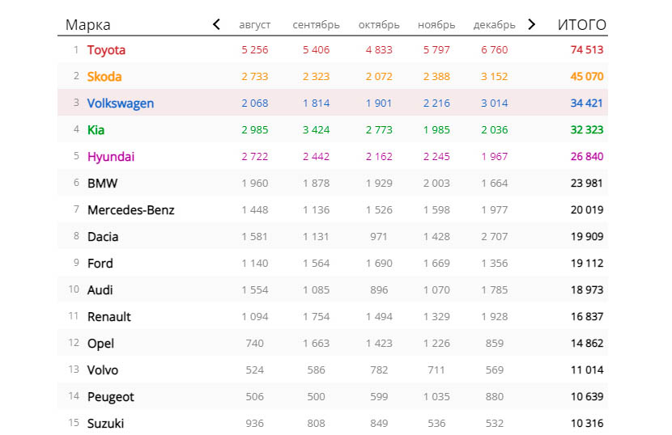Sort by the Марка column header
The width and height of the screenshot is (672, 435).
[87, 25]
